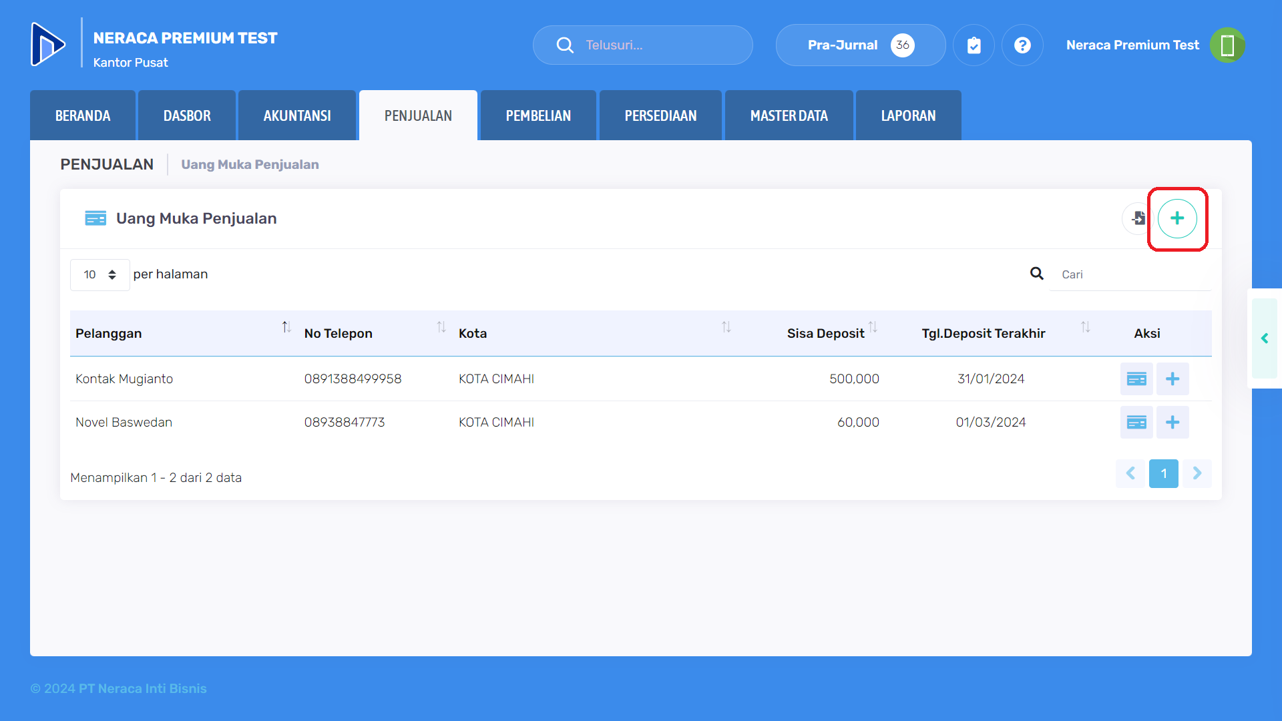Click the date 01/03/2024

tap(991, 422)
